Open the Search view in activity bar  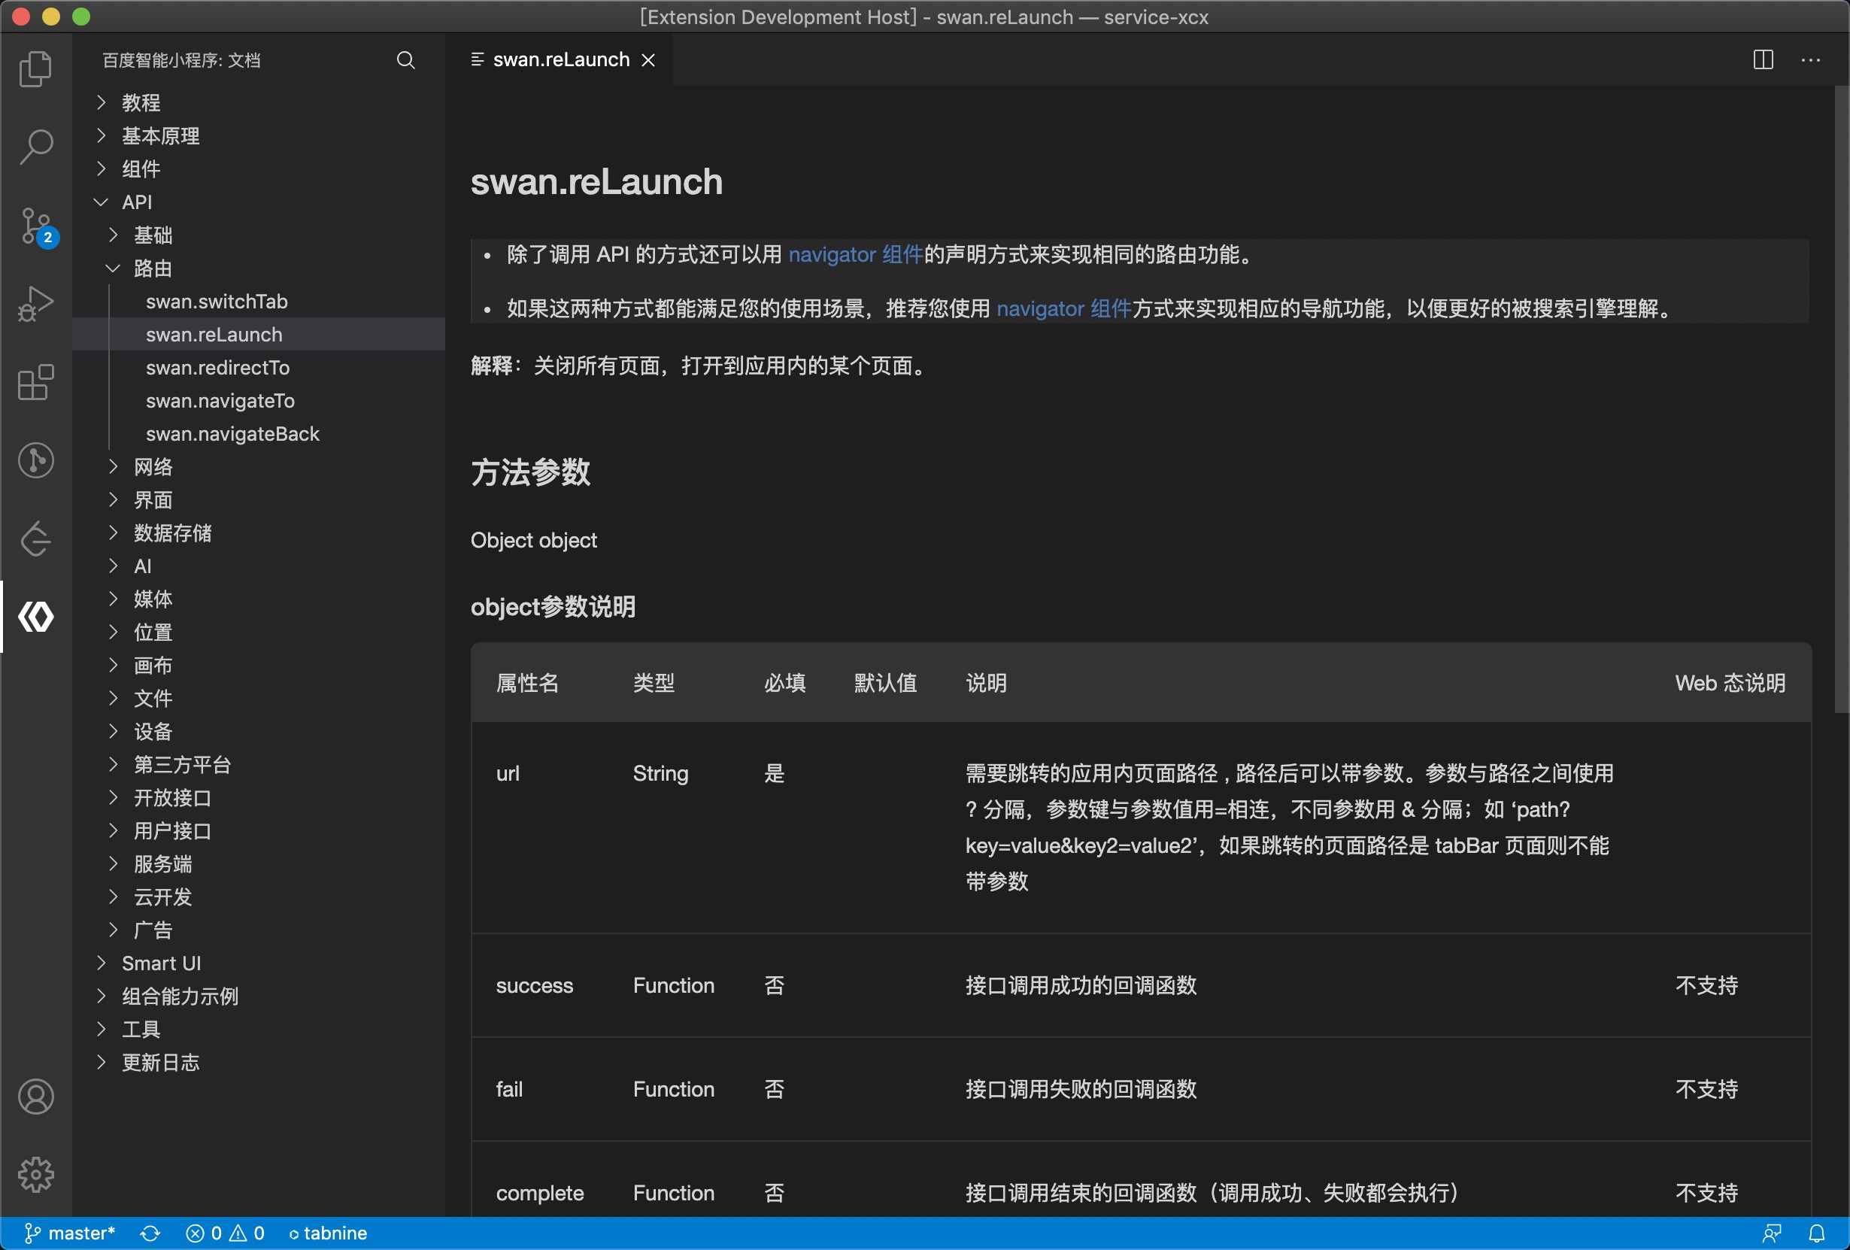pyautogui.click(x=36, y=147)
